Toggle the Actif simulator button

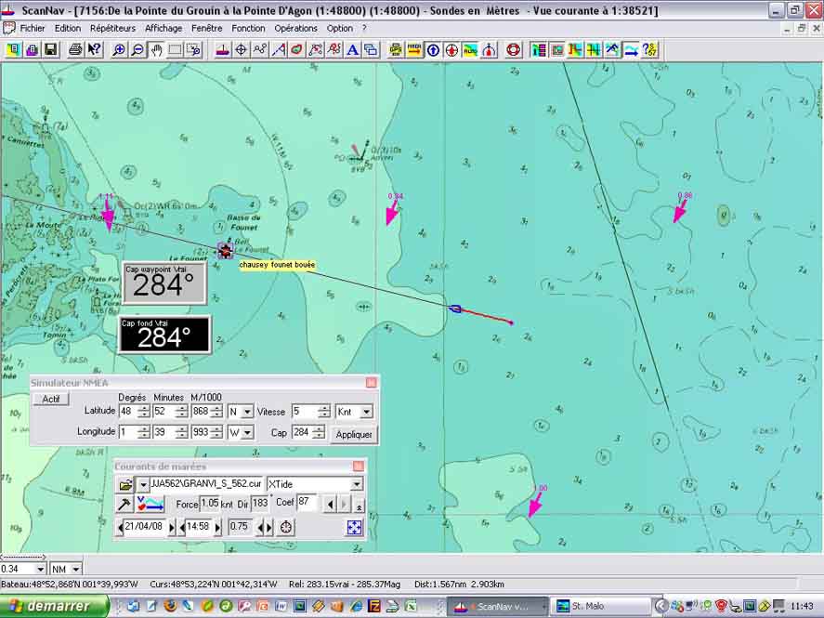pos(51,399)
